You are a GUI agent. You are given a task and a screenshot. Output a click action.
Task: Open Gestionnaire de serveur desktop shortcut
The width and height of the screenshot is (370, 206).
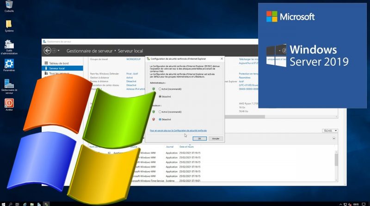click(9, 87)
